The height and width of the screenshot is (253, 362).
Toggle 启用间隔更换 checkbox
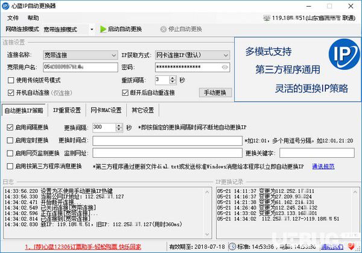(10, 128)
